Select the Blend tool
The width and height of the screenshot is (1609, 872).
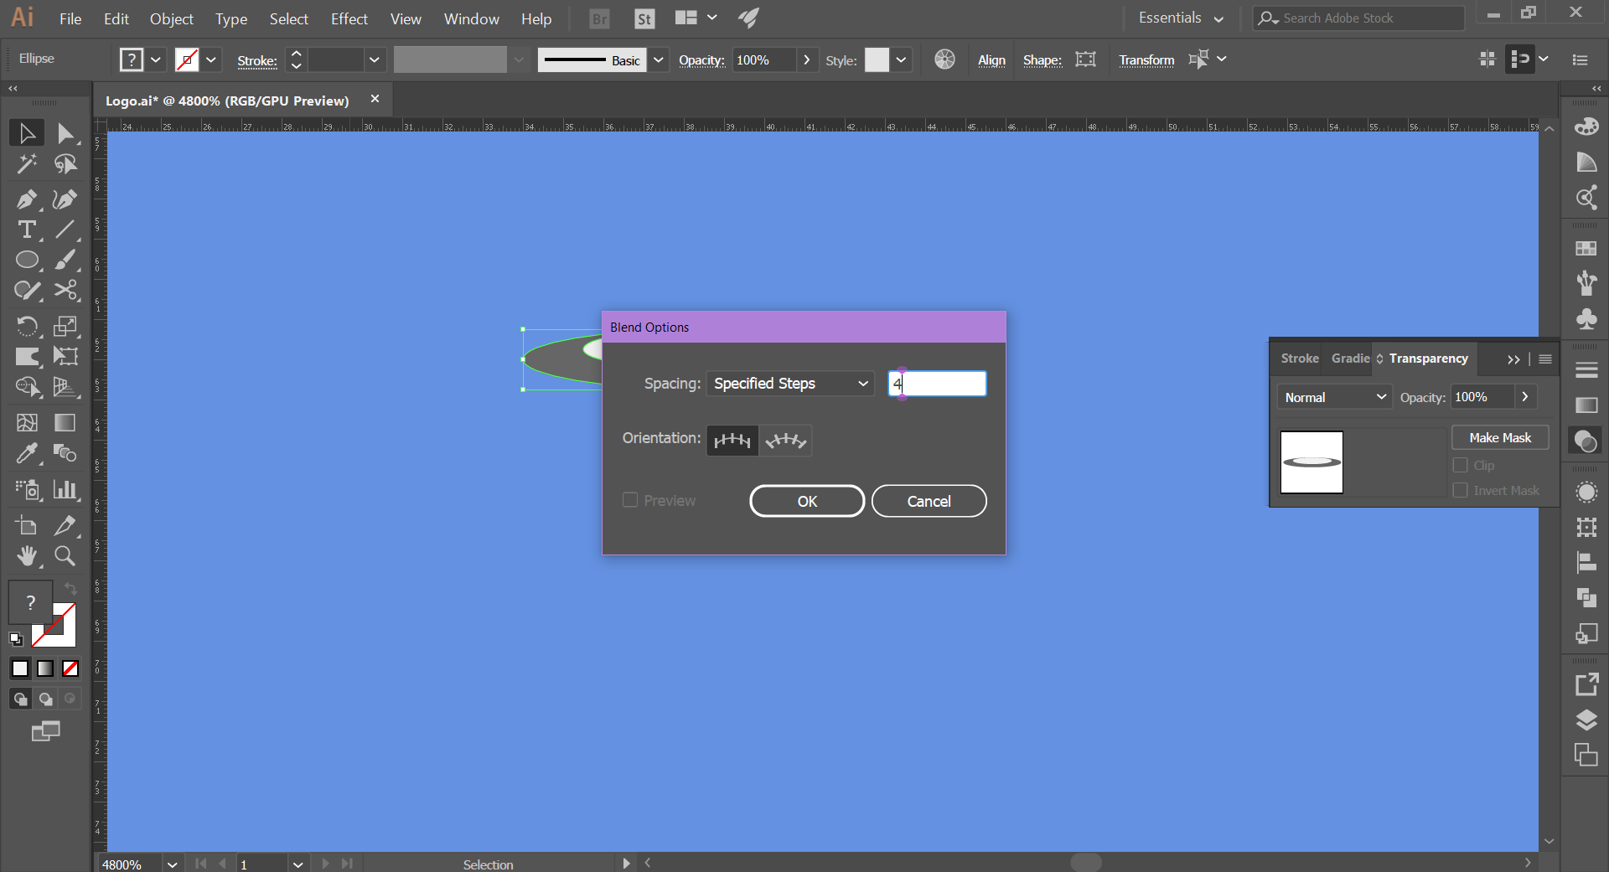pyautogui.click(x=65, y=453)
